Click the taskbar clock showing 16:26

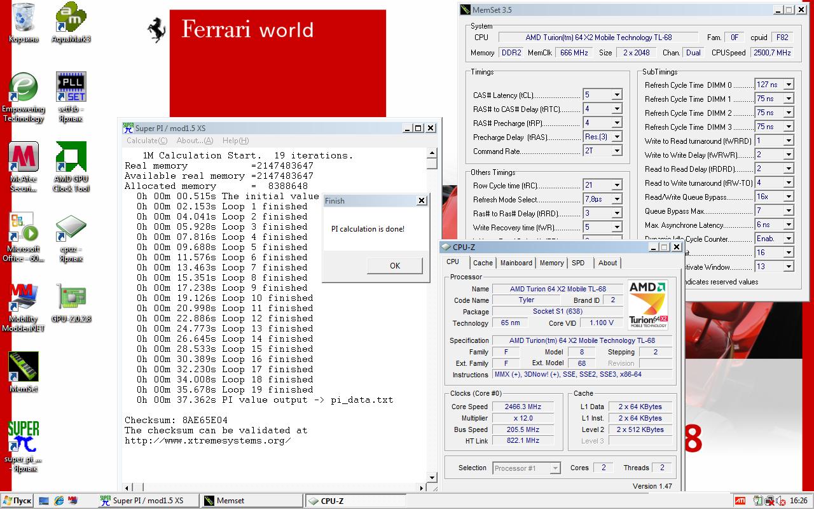[x=798, y=501]
